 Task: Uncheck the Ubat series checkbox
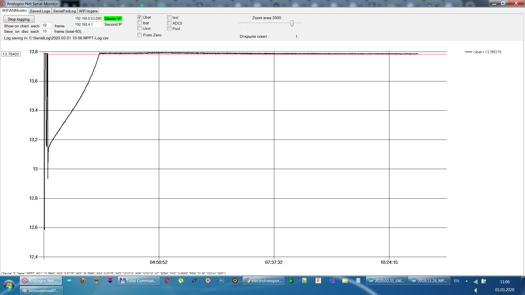coord(139,17)
